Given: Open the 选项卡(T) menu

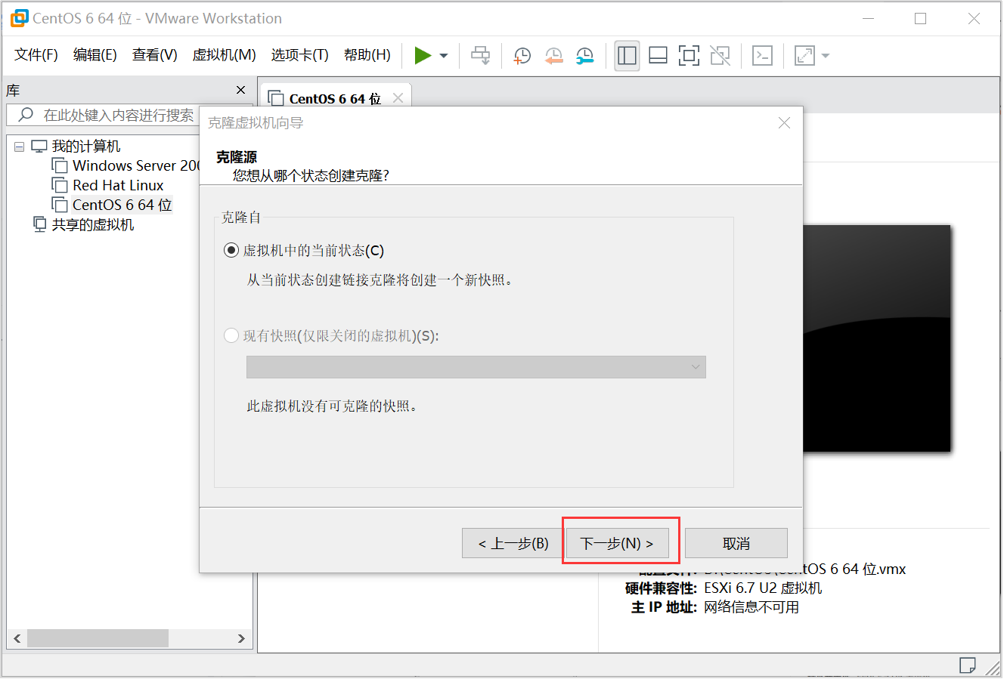Looking at the screenshot, I should (x=300, y=54).
